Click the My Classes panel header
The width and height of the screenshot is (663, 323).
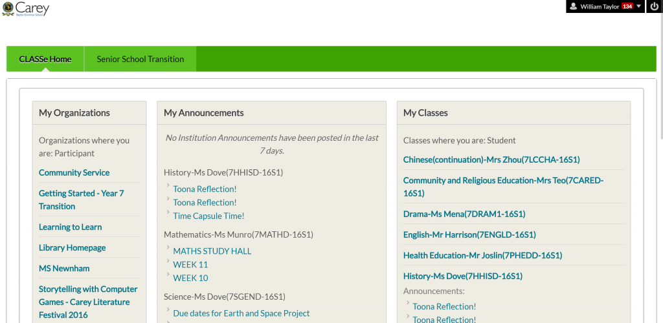513,113
